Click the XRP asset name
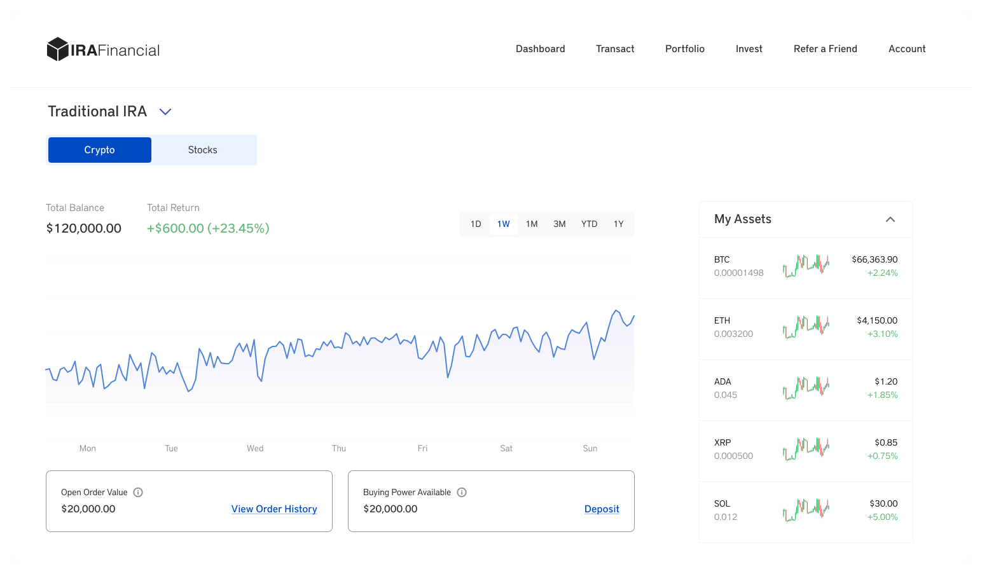This screenshot has height=574, width=982. tap(723, 442)
